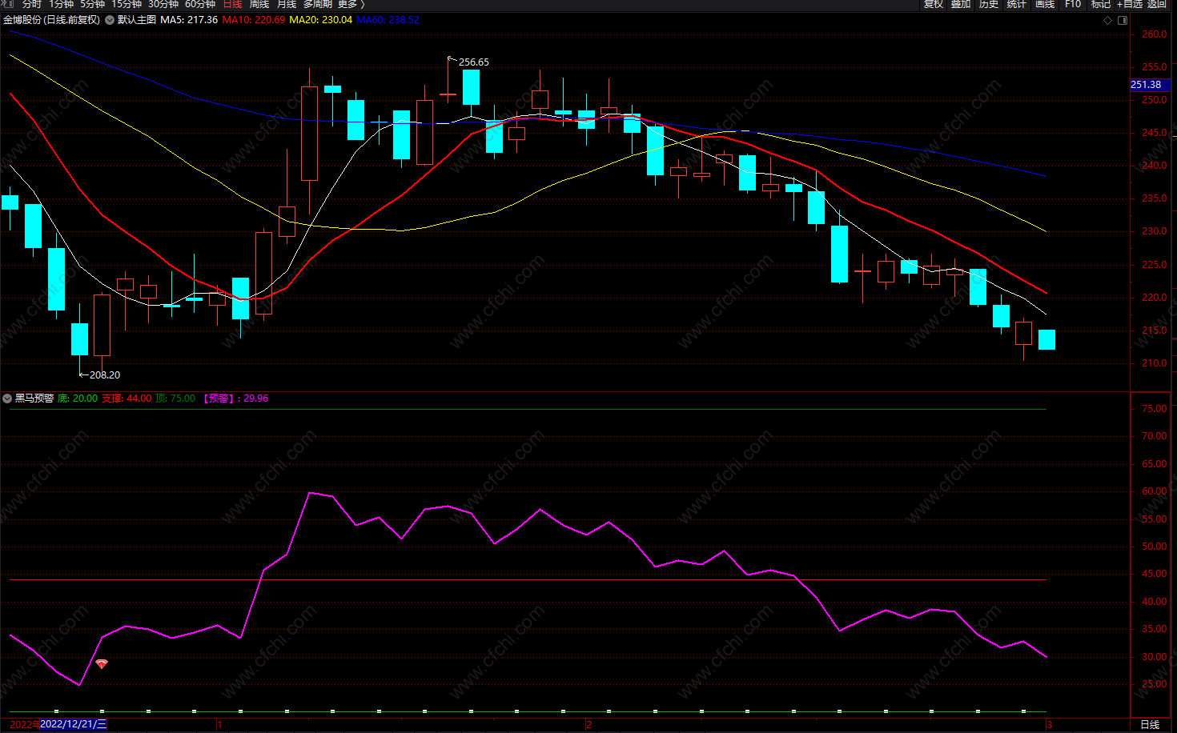Click the diamond icon at chart top-right
Image resolution: width=1177 pixels, height=733 pixels.
pyautogui.click(x=1108, y=20)
